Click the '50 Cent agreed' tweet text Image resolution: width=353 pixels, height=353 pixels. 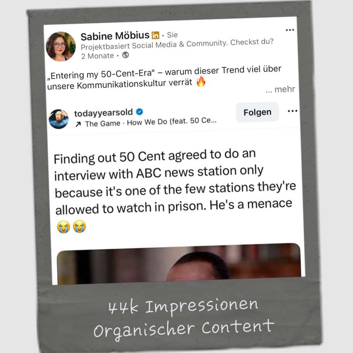(174, 181)
